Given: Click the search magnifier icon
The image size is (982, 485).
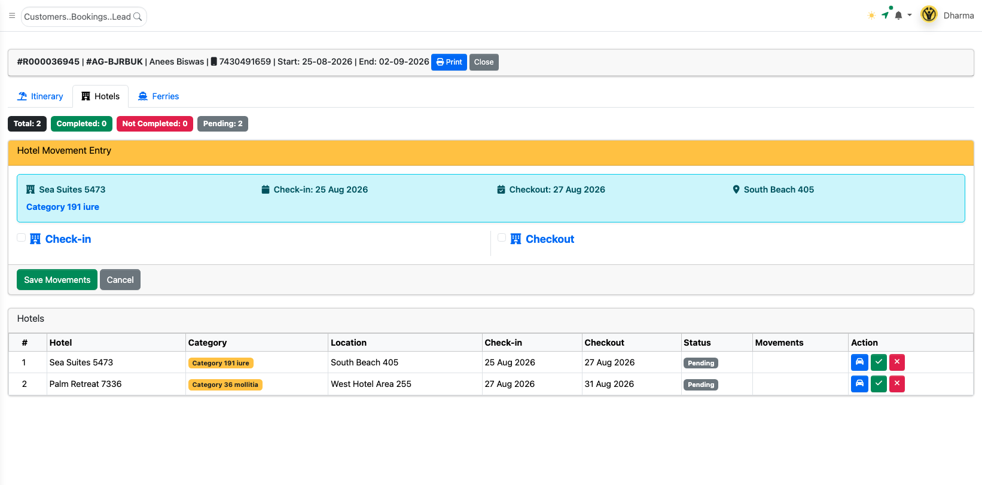Looking at the screenshot, I should pos(138,17).
